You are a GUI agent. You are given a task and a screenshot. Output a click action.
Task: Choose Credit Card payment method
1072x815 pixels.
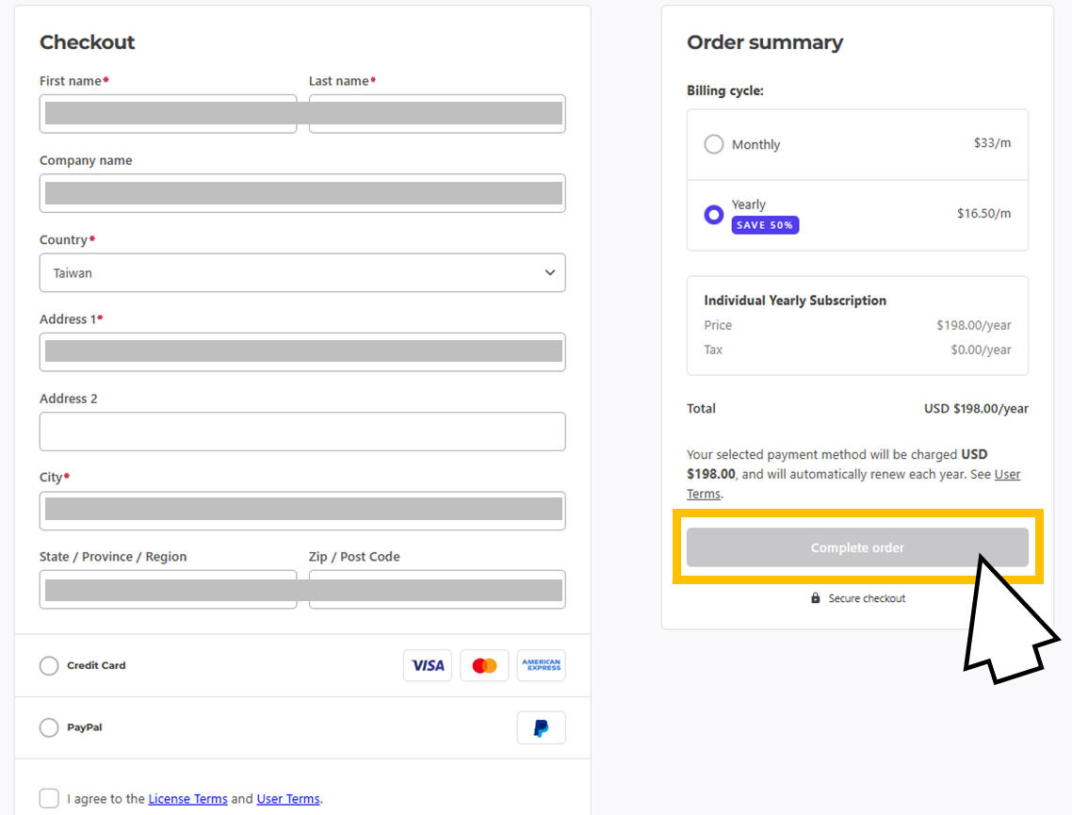pos(49,665)
